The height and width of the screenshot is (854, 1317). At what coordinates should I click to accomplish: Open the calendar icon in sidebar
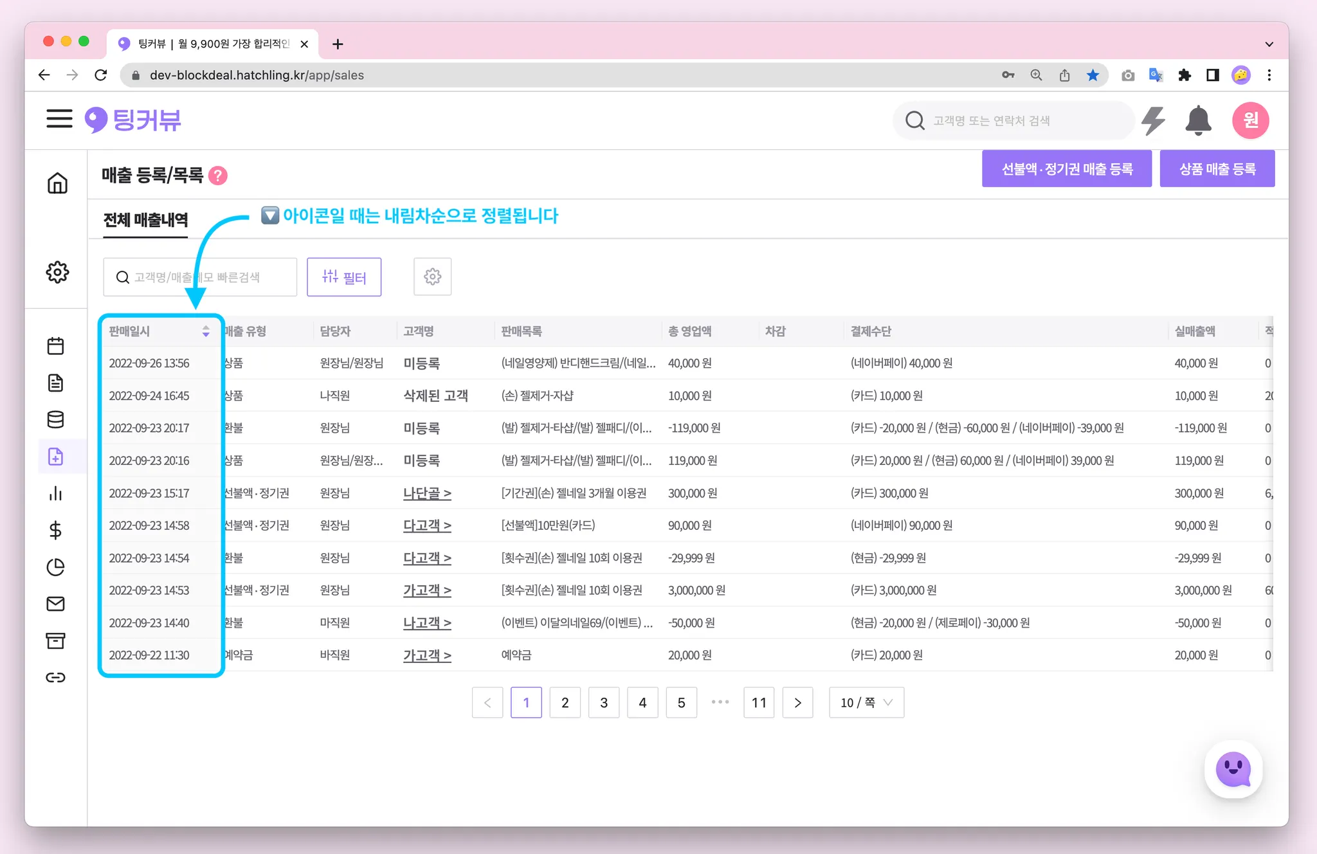point(56,346)
